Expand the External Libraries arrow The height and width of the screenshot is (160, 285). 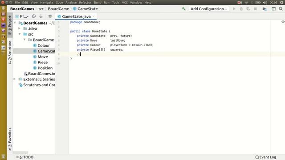coord(15,79)
